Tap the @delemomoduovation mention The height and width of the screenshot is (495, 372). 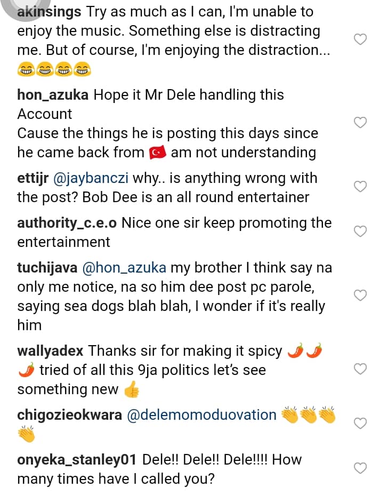coord(201,415)
